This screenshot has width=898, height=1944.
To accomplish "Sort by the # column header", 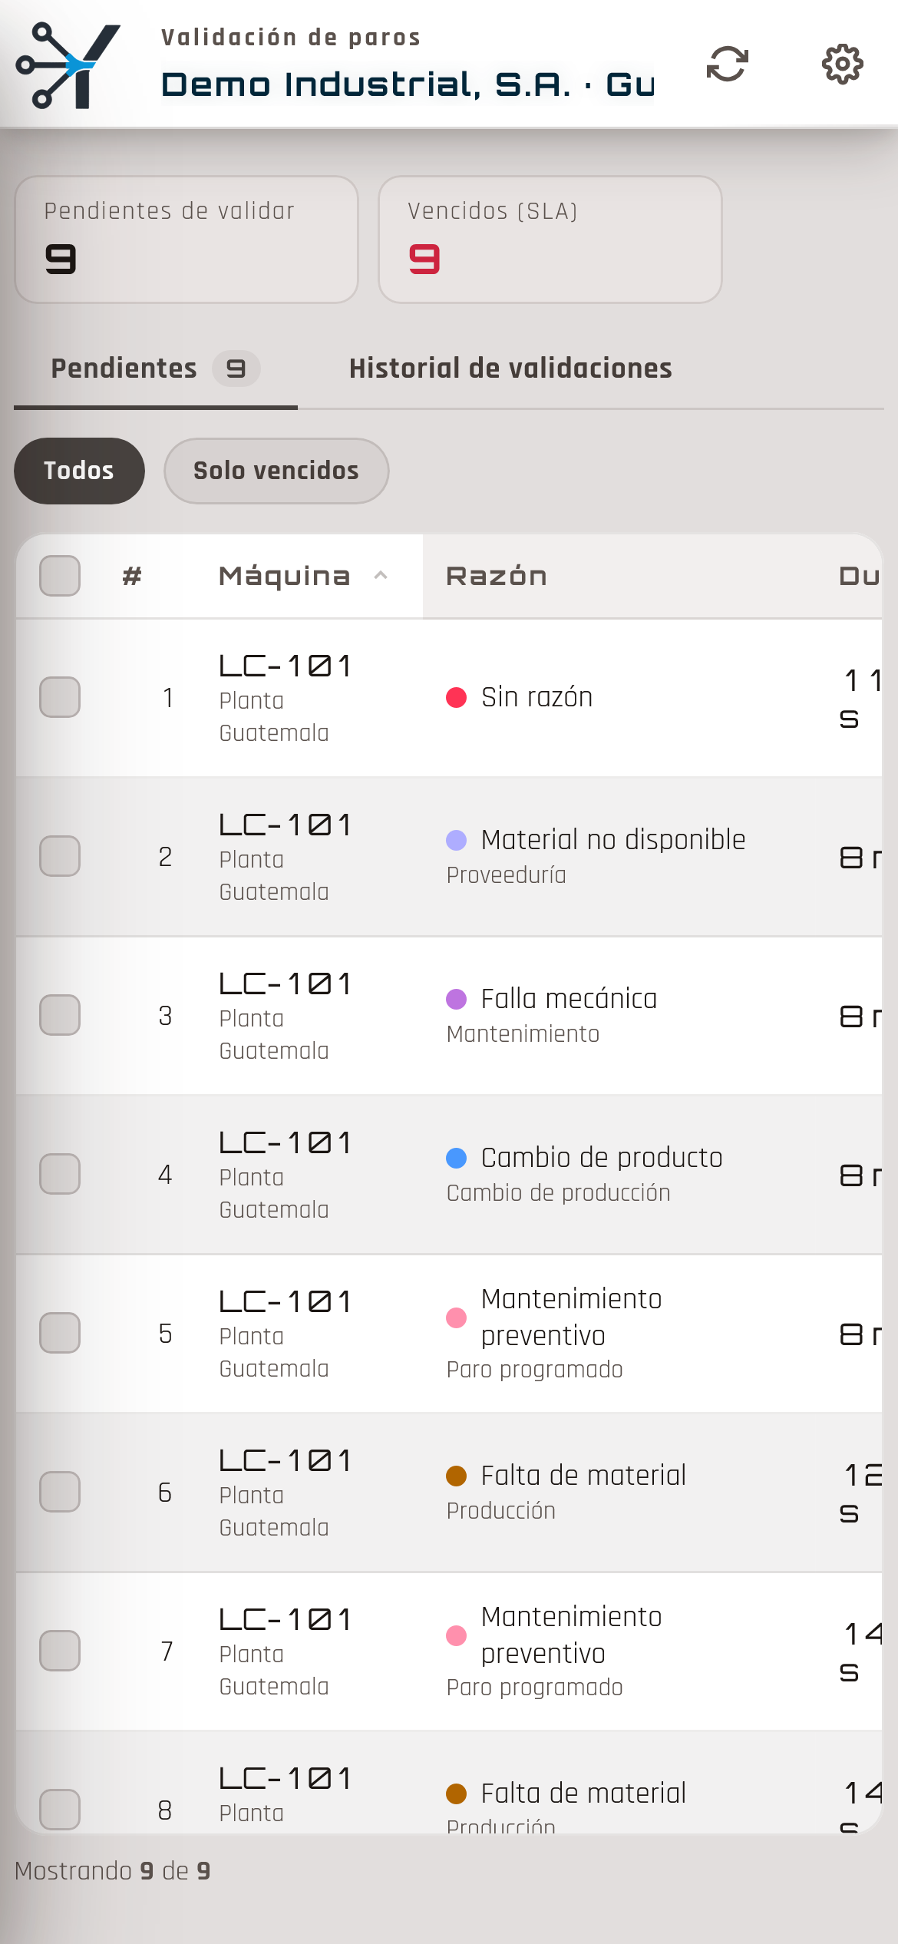I will pos(132,576).
